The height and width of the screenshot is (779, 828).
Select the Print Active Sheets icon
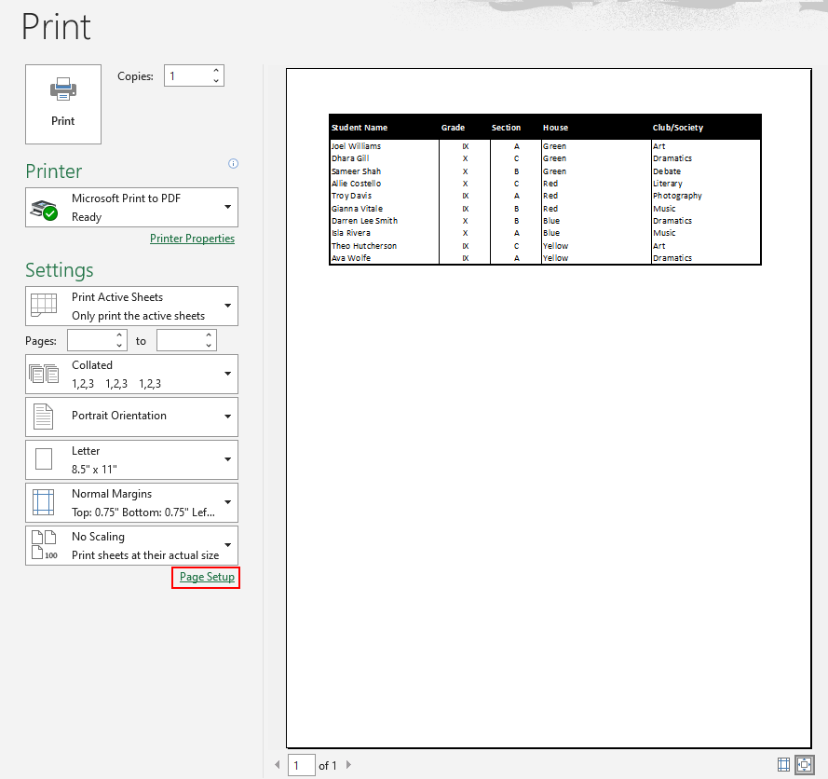point(41,306)
